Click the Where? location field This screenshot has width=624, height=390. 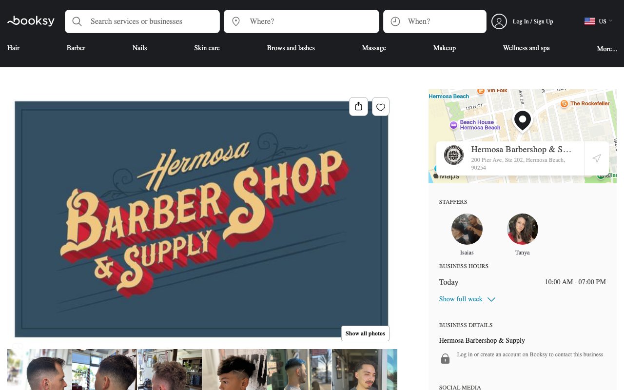coord(301,21)
